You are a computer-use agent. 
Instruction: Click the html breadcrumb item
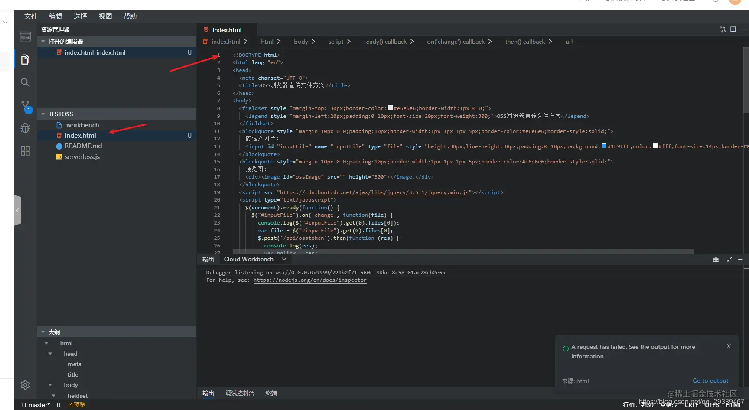267,42
